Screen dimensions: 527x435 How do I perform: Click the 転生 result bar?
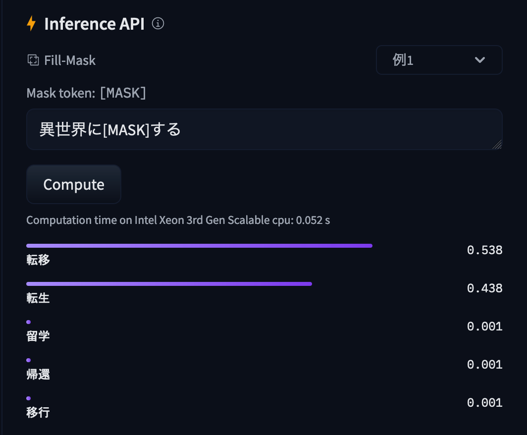169,284
